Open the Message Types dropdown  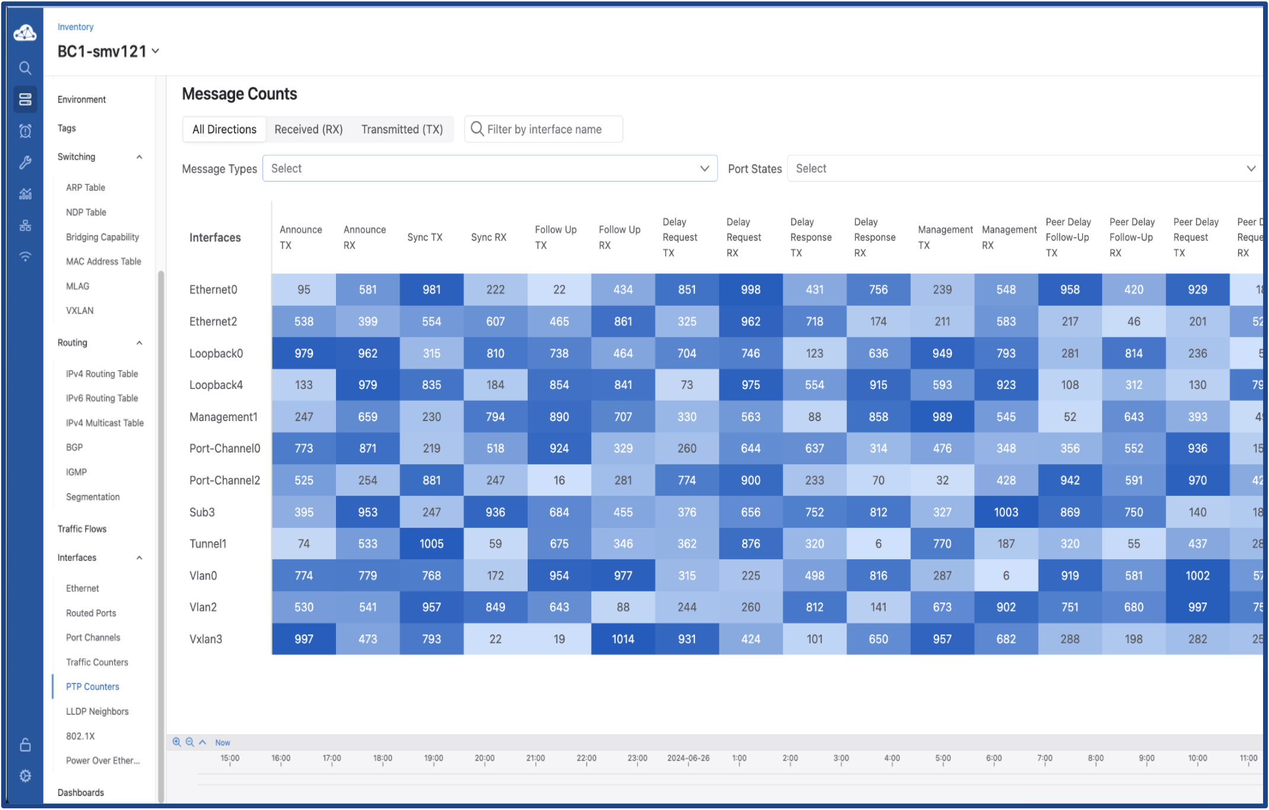[490, 168]
